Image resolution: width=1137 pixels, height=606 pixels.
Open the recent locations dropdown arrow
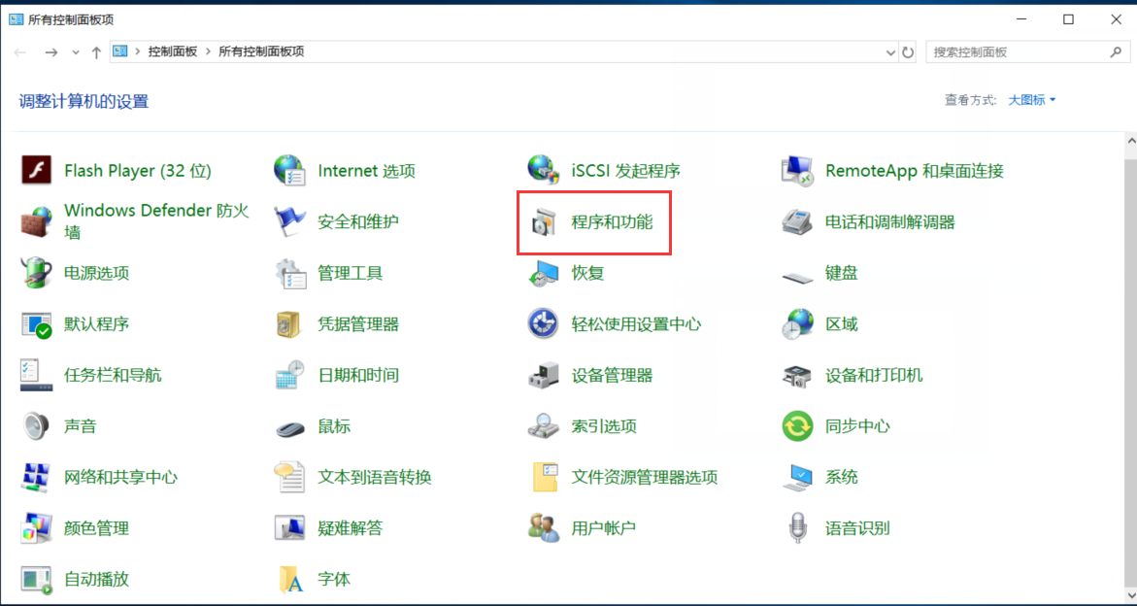tap(76, 52)
